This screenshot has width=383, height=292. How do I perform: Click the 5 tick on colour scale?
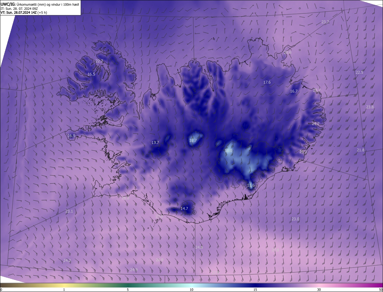click(x=128, y=290)
